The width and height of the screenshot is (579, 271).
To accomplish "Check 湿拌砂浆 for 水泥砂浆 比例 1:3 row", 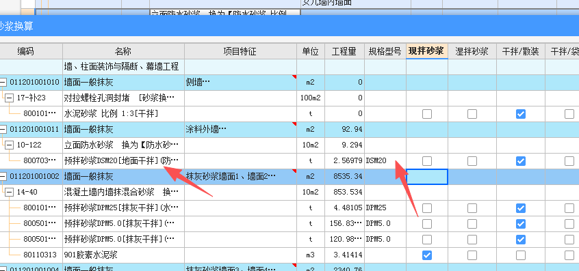I will coord(472,114).
